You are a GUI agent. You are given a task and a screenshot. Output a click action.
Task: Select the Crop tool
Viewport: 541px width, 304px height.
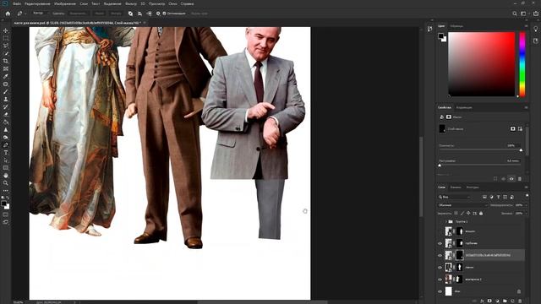click(x=6, y=61)
